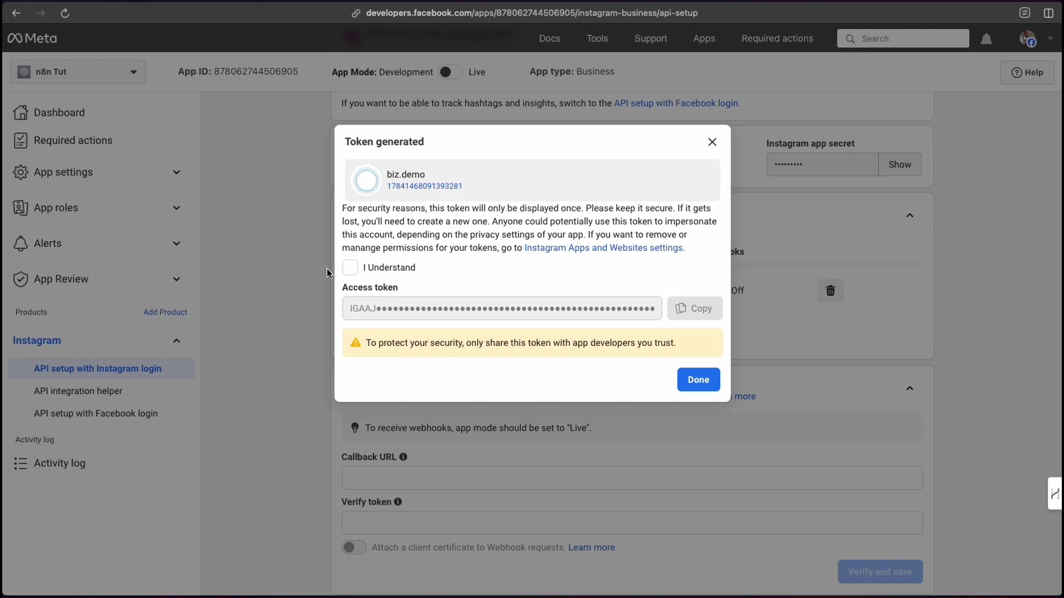Select API integration helper
This screenshot has height=598, width=1064.
coord(78,391)
